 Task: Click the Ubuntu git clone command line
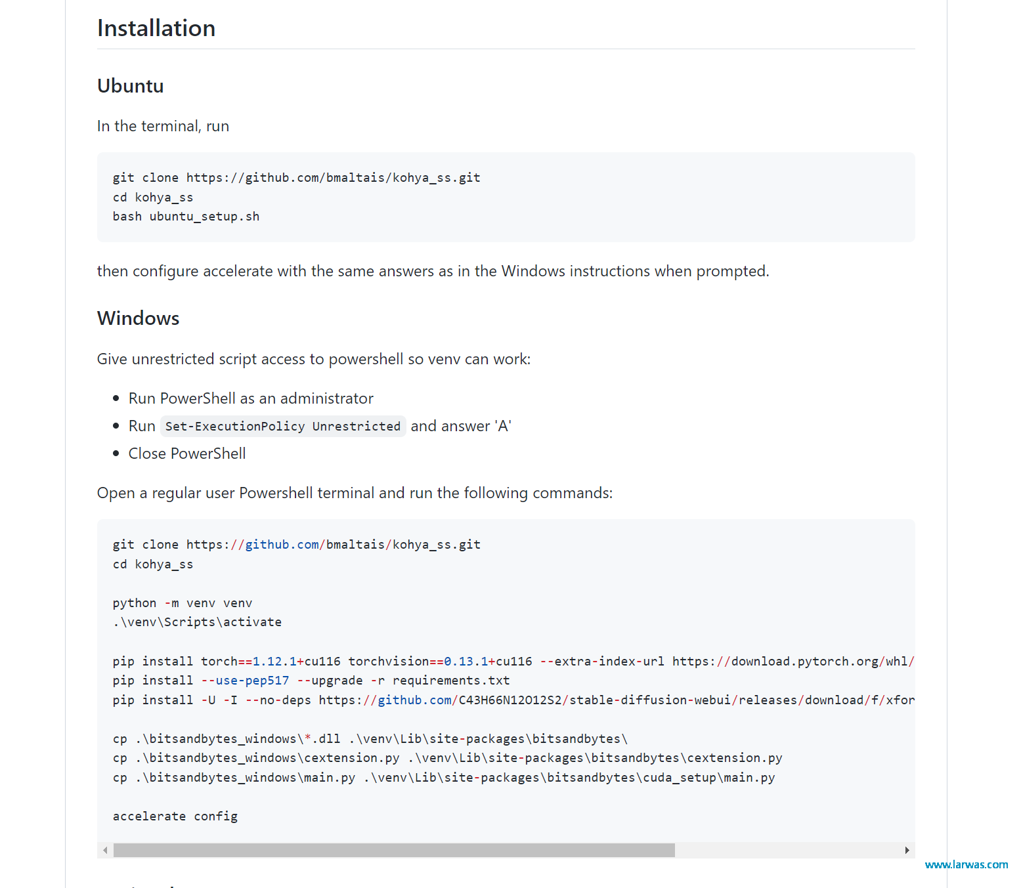[x=296, y=178]
